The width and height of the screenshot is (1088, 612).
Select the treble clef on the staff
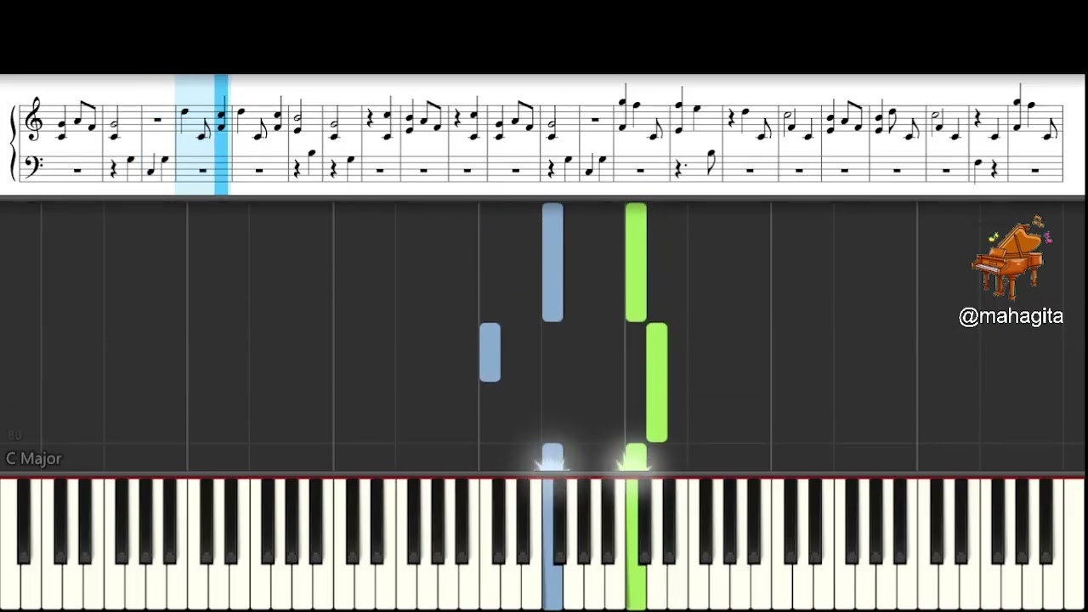pyautogui.click(x=35, y=119)
